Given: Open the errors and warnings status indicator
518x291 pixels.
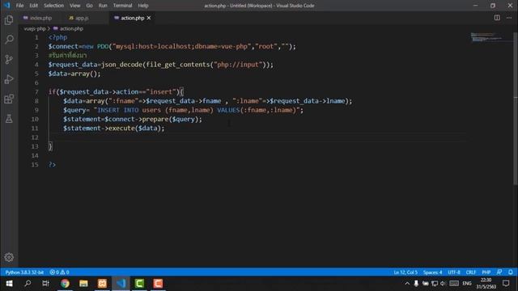Looking at the screenshot, I should point(59,272).
